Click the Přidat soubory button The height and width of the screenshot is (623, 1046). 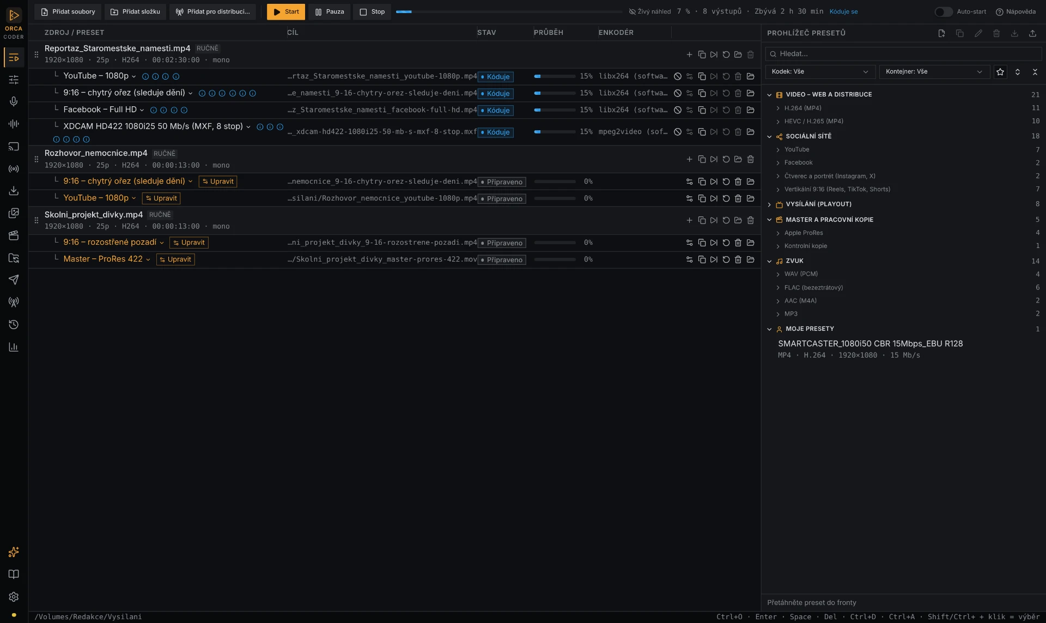tap(68, 12)
